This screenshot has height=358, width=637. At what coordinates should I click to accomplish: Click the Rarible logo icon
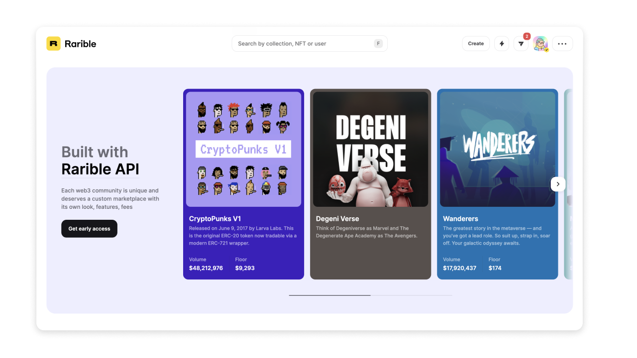(53, 44)
